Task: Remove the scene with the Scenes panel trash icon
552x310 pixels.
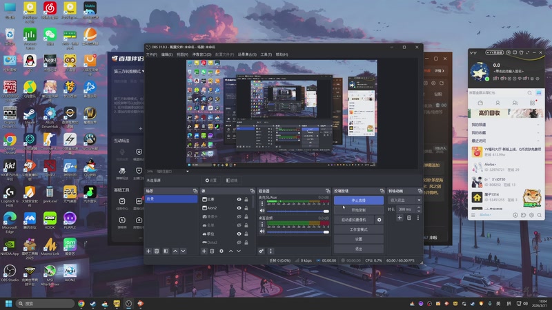Action: pos(157,251)
